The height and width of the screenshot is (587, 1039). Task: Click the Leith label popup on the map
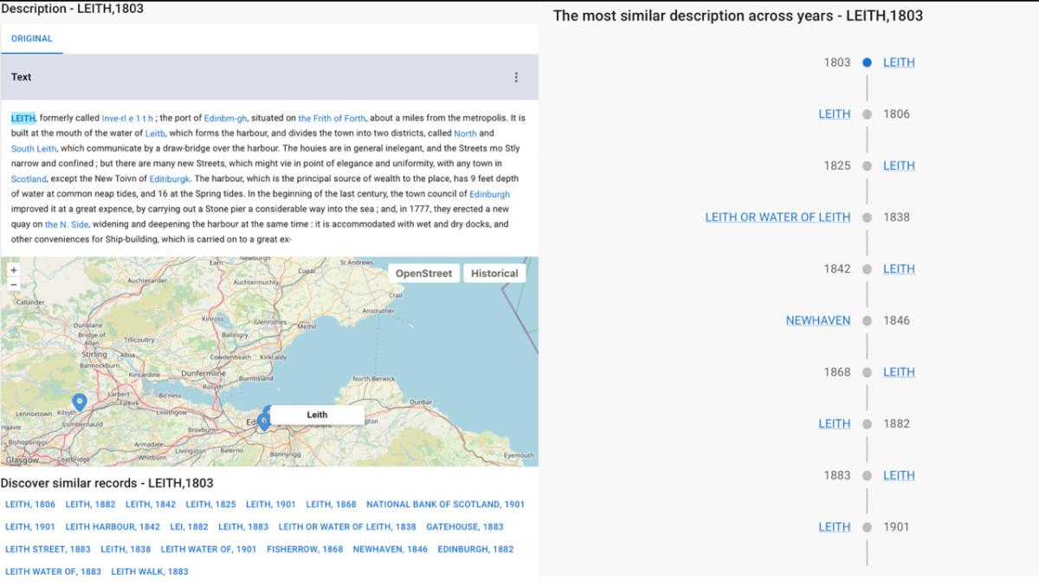tap(317, 415)
